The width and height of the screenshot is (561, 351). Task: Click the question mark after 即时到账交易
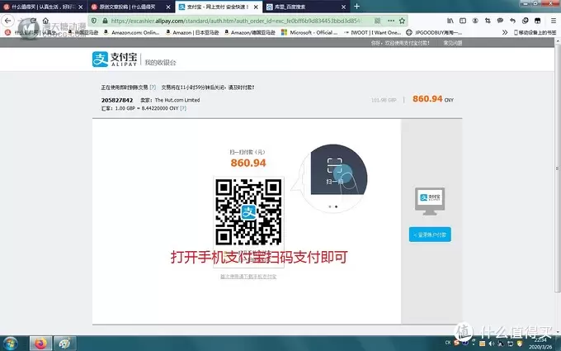(x=153, y=87)
